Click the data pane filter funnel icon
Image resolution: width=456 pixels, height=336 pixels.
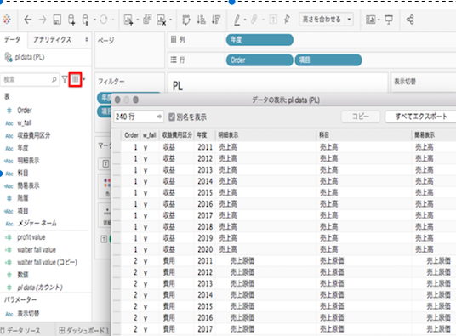point(65,79)
